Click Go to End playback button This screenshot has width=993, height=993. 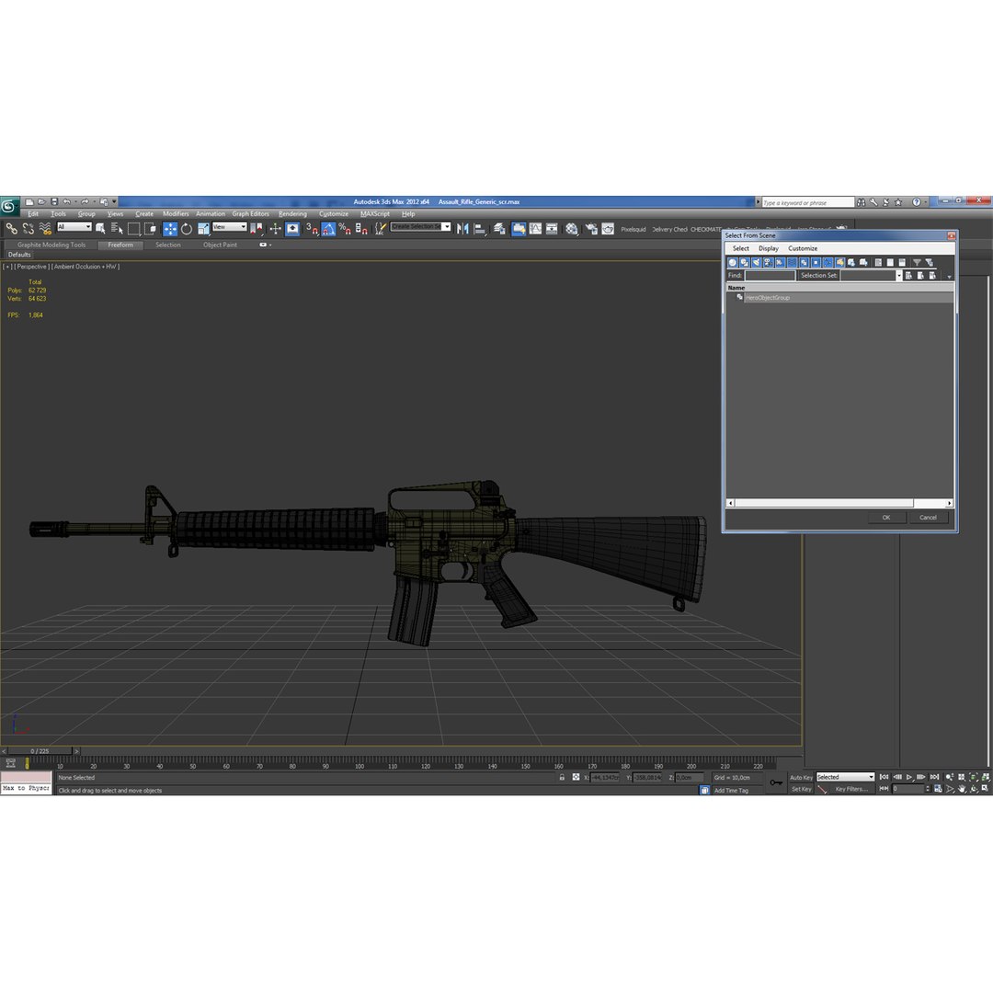tap(934, 777)
